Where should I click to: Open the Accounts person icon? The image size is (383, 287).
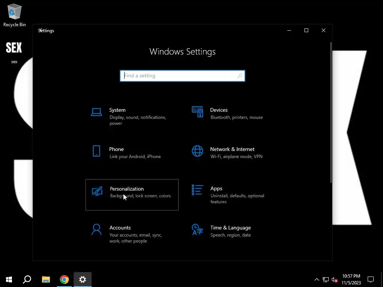[96, 230]
